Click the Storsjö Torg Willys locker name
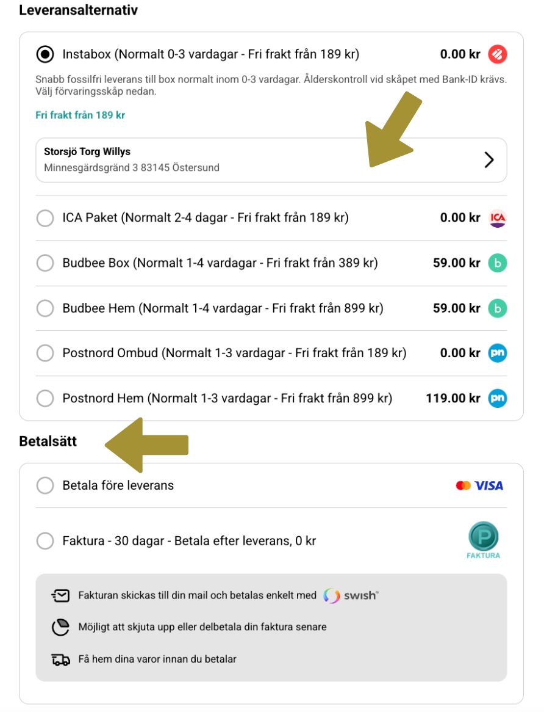The image size is (544, 712). coord(87,151)
